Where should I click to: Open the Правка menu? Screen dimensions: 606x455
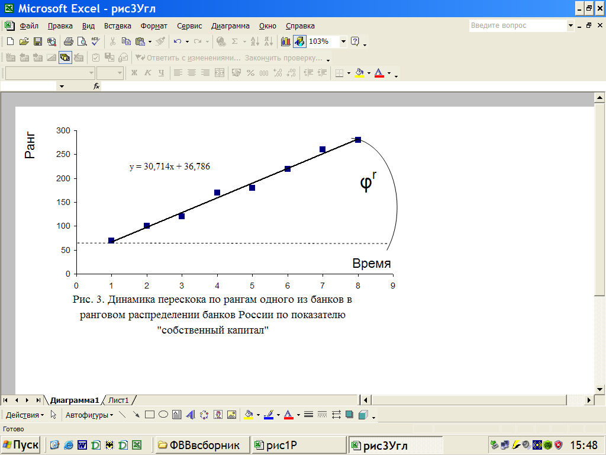point(60,26)
